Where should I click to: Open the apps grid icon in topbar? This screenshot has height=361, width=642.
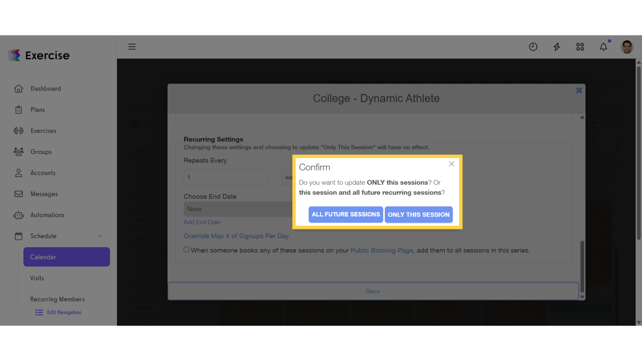tap(580, 47)
